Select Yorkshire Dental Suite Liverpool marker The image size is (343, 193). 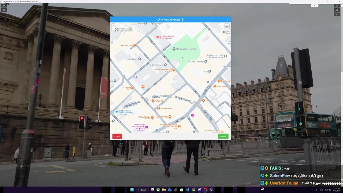[x=158, y=37]
